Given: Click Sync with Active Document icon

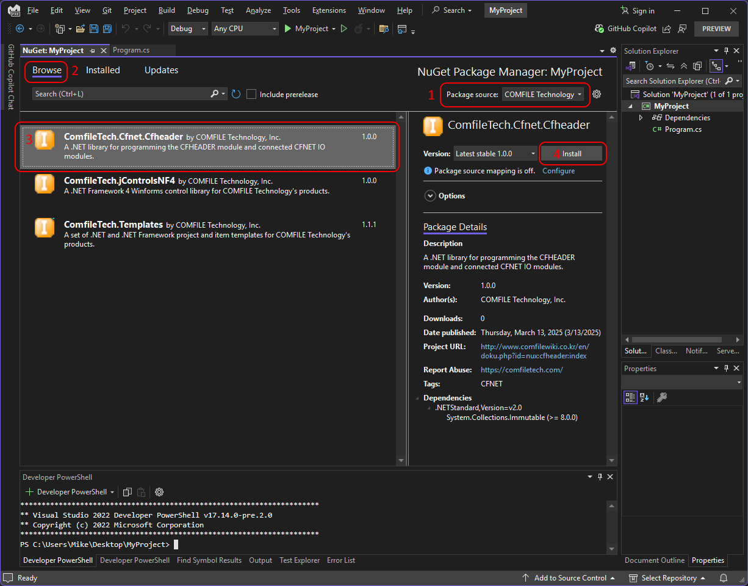Looking at the screenshot, I should [x=670, y=66].
